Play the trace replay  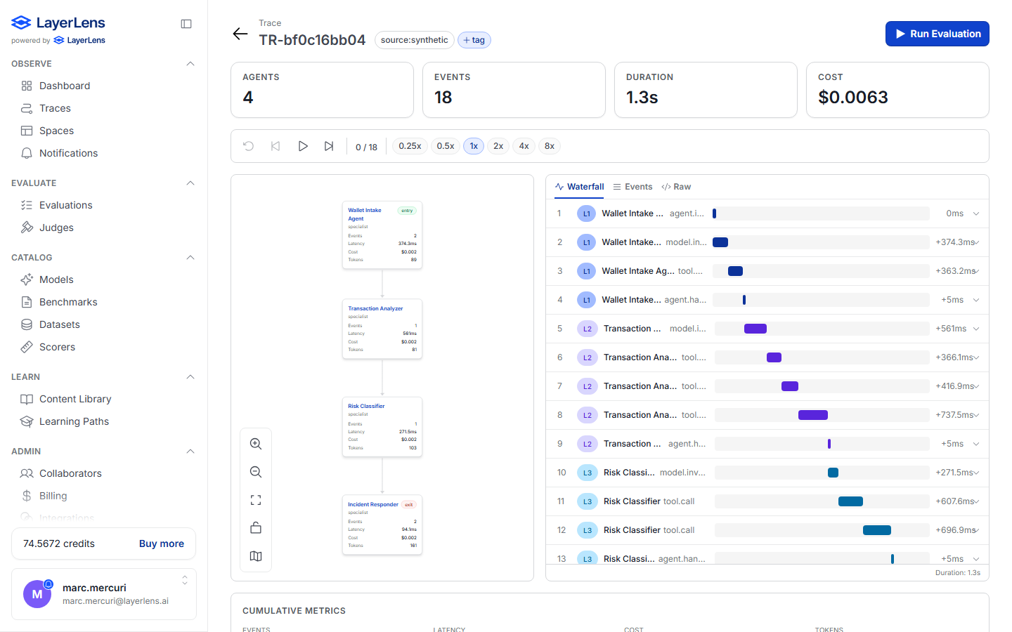coord(303,146)
